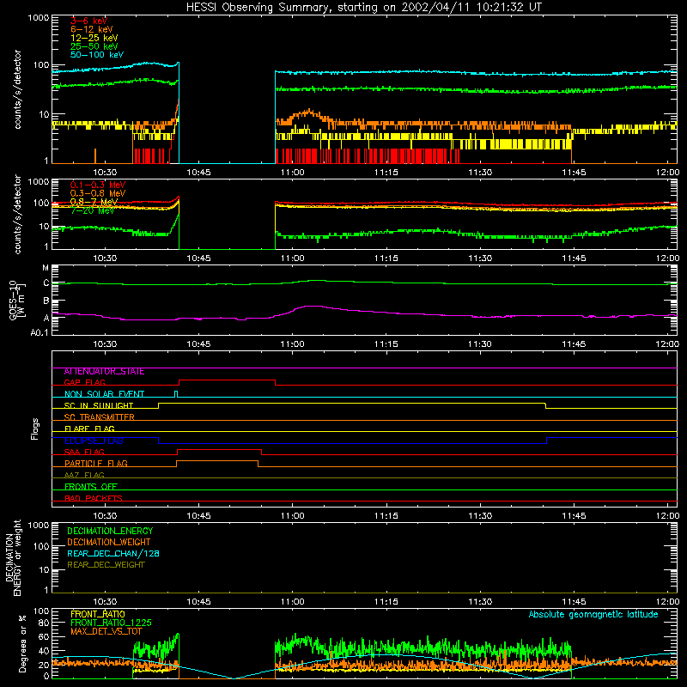
Task: Select the REAR_DEC_WEIGHT legend label
Action: click(x=106, y=565)
